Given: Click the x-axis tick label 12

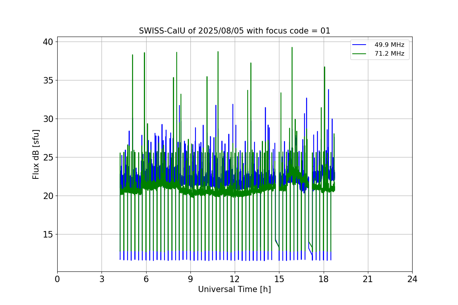Looking at the screenshot, I should (x=235, y=279).
